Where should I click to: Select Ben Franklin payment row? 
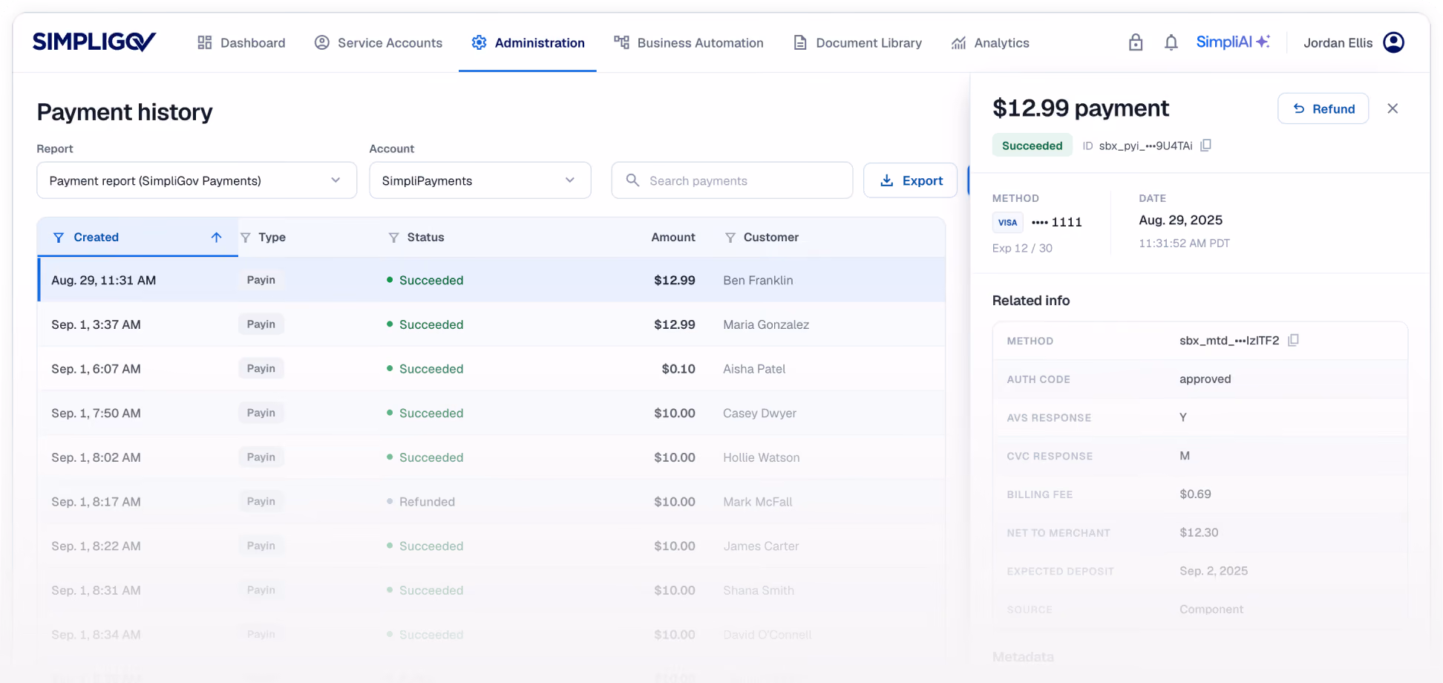[x=491, y=280]
